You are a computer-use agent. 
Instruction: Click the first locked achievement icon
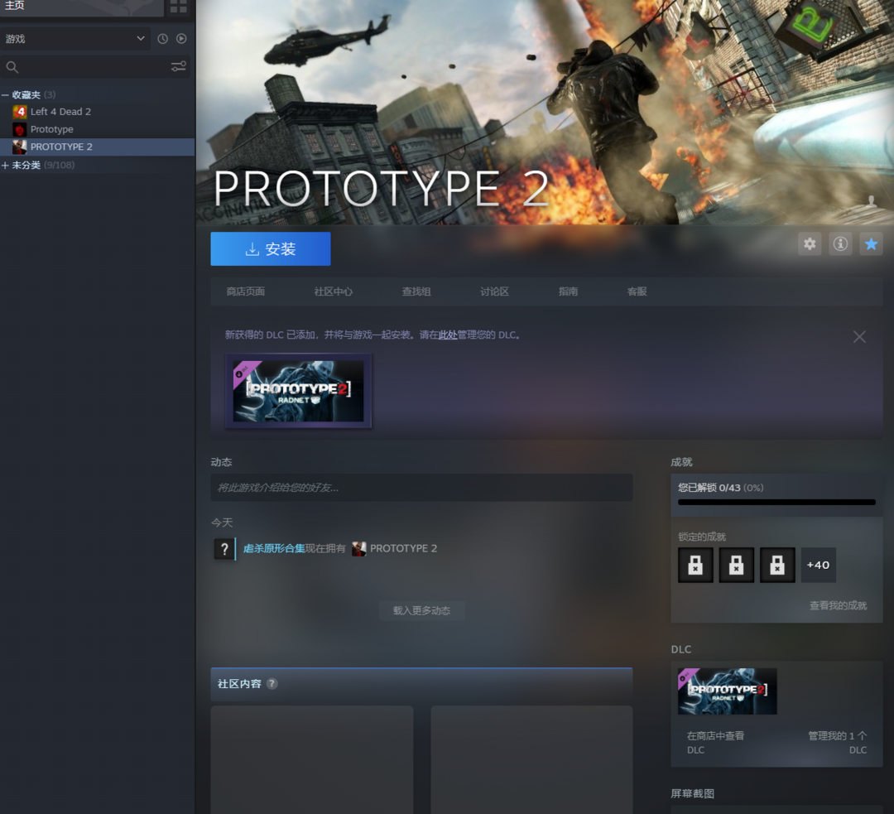(695, 566)
